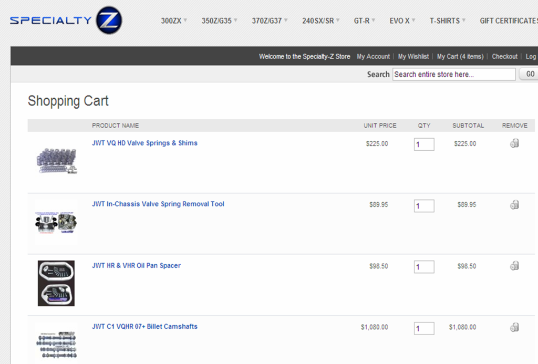Browse the T-SHIRTS category
The image size is (538, 364).
(444, 20)
